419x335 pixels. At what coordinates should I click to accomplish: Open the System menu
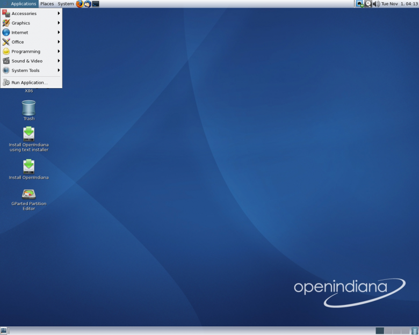66,4
